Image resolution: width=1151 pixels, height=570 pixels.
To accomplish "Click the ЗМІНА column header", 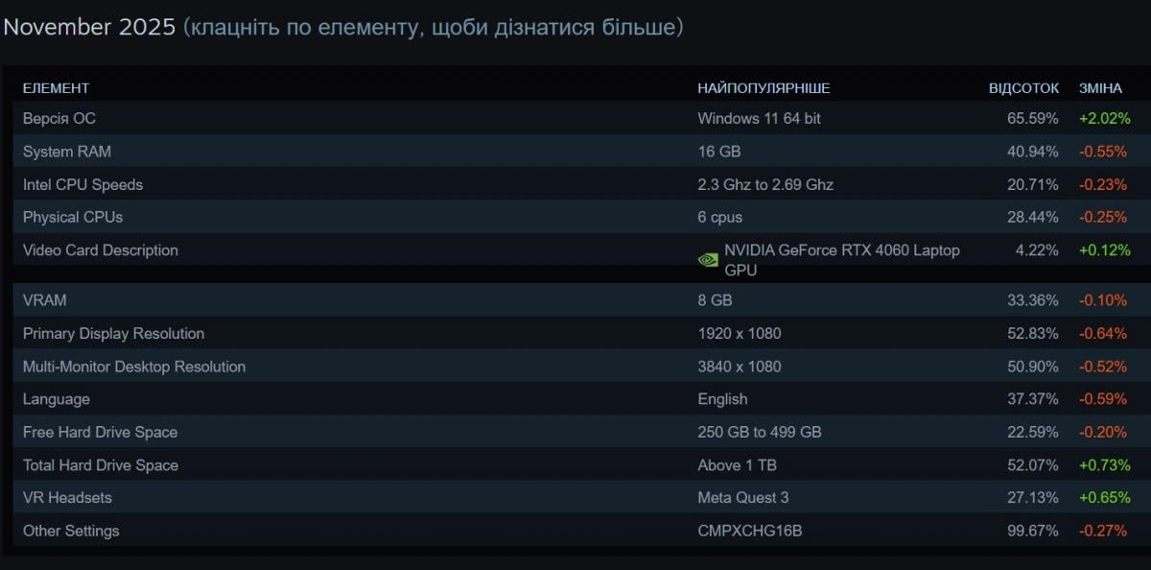I will tap(1100, 88).
